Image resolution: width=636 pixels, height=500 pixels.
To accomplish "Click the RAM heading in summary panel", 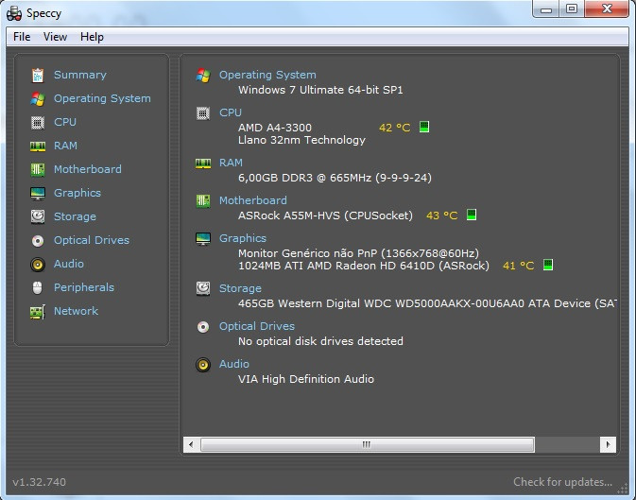I will click(x=231, y=163).
